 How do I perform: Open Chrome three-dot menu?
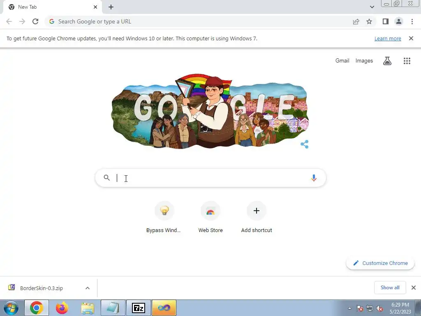[x=412, y=21]
